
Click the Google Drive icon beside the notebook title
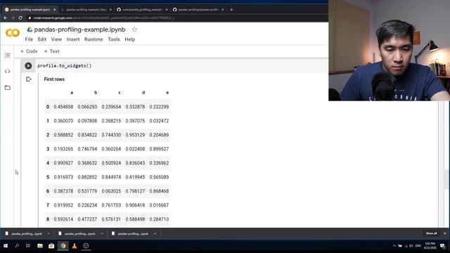click(x=30, y=30)
